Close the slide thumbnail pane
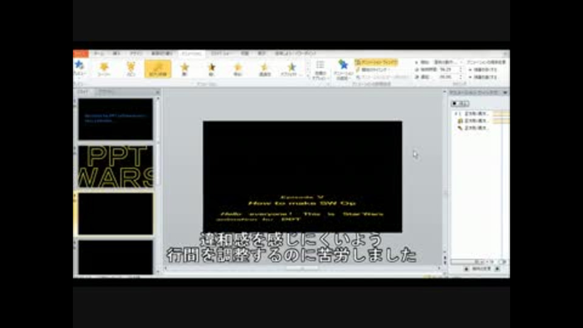 158,92
